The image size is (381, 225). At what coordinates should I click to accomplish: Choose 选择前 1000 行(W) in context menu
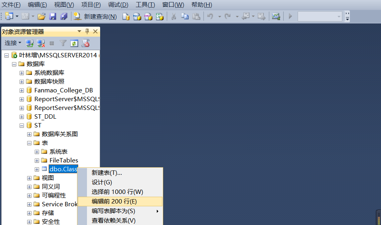(x=120, y=192)
